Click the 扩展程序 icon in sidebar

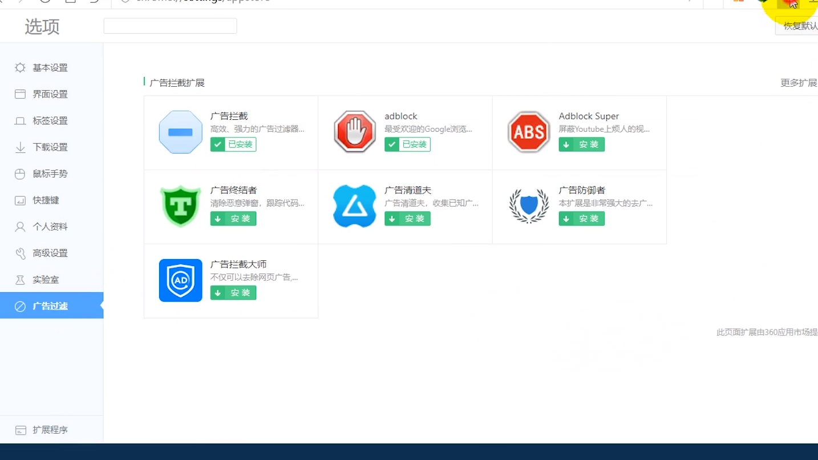[20, 430]
